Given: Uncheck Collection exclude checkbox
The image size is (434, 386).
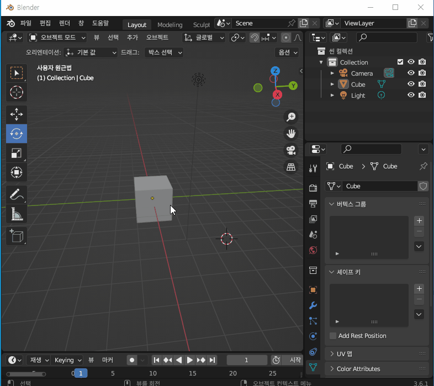Looking at the screenshot, I should tap(400, 62).
